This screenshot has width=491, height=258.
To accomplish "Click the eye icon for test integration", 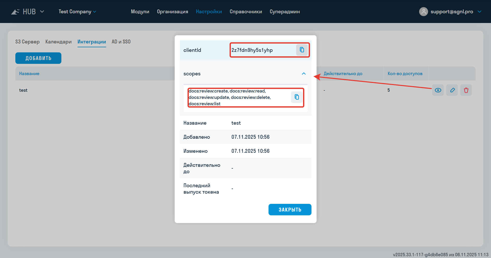I will click(x=438, y=90).
